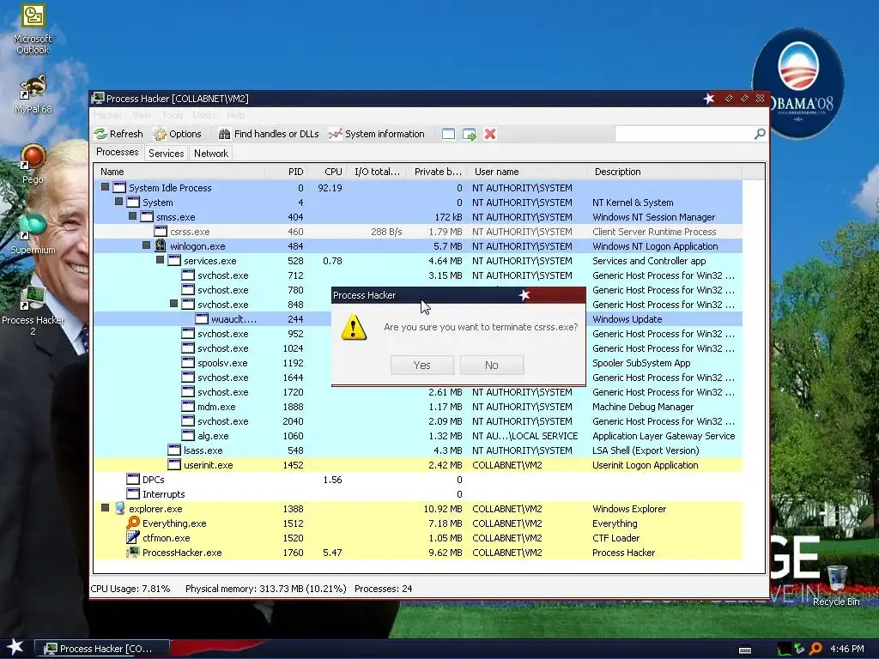Click the explorer.exe process icon

(x=119, y=508)
